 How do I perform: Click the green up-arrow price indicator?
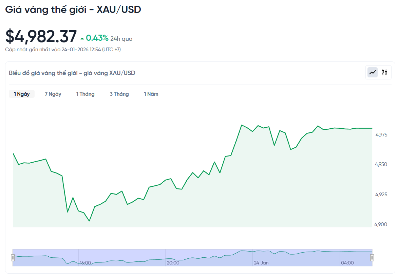click(x=82, y=38)
